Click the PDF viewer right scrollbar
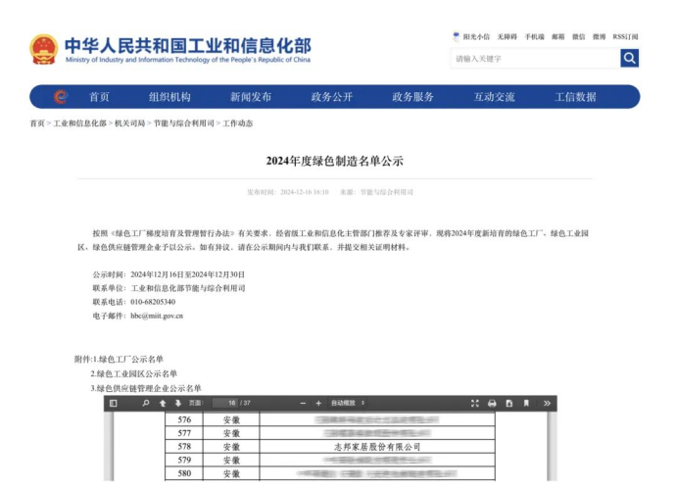678x490 pixels. [x=552, y=446]
